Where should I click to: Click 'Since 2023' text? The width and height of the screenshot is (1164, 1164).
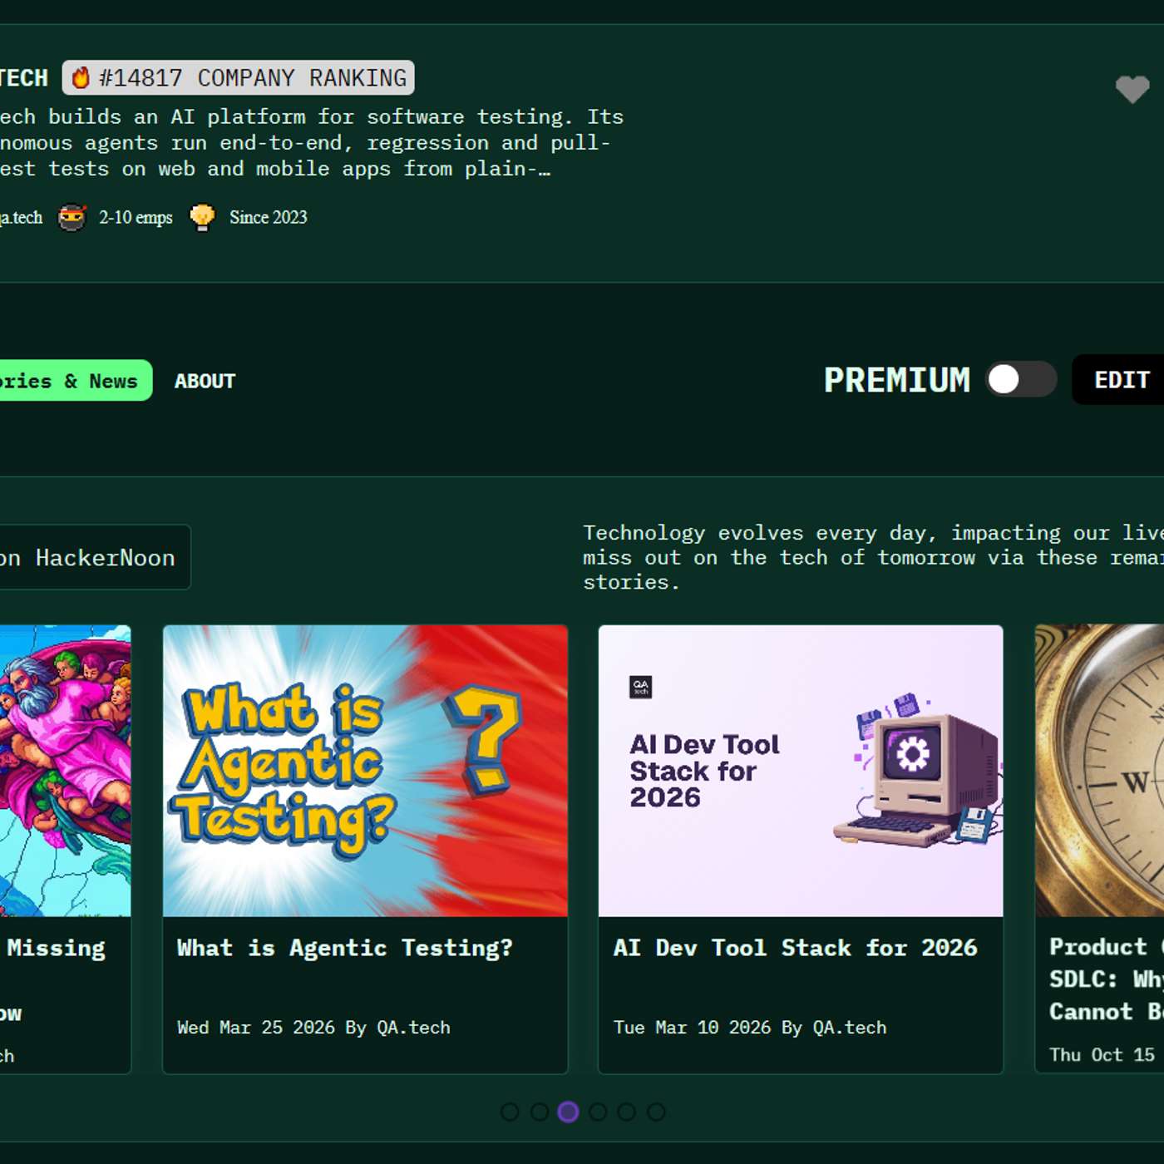[x=269, y=218]
